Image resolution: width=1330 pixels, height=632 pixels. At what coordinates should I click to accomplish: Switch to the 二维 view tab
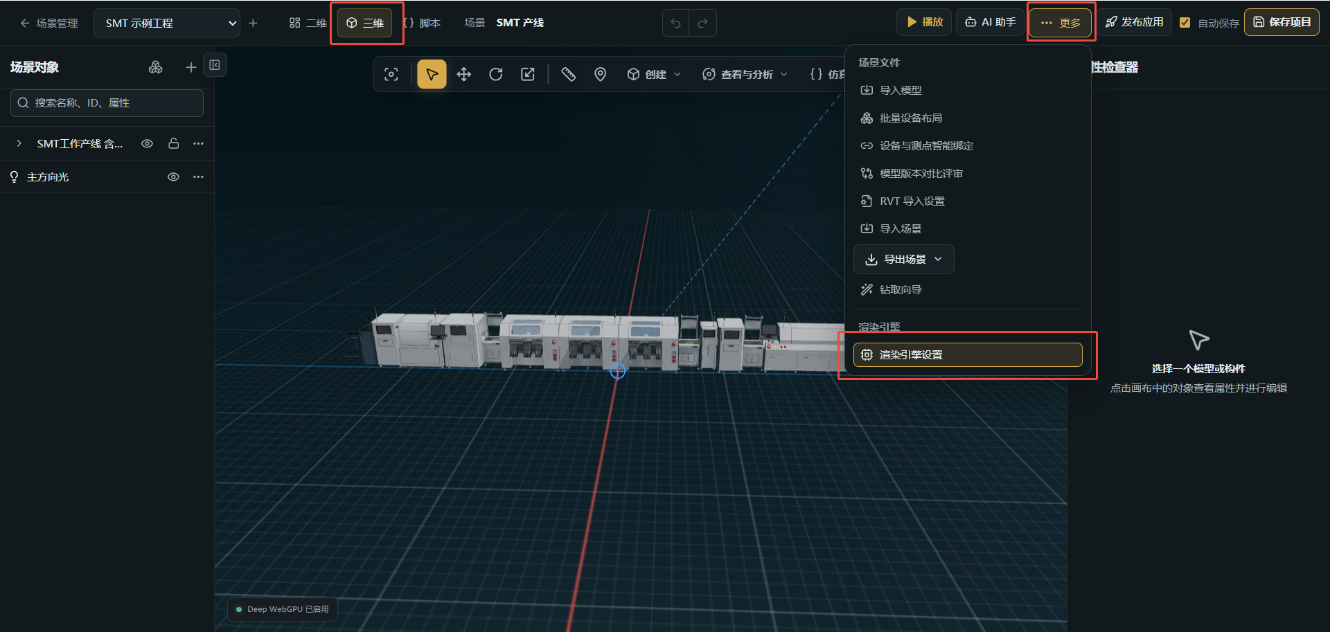click(308, 23)
